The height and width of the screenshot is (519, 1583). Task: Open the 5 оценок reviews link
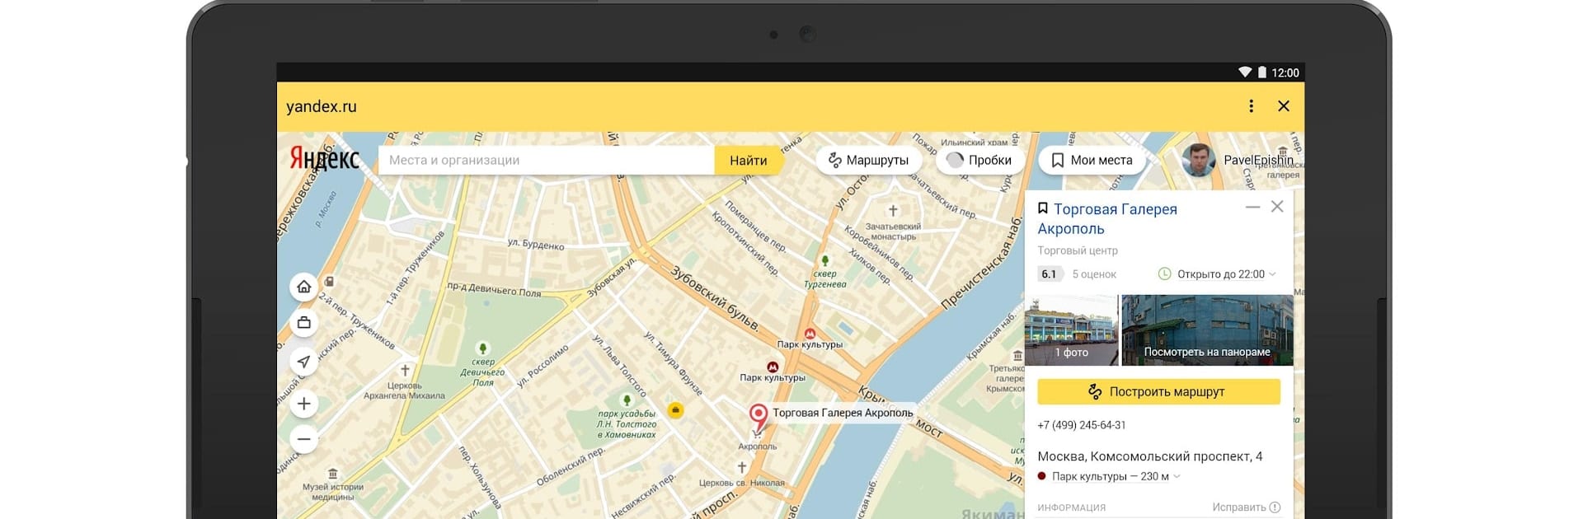pyautogui.click(x=1094, y=274)
